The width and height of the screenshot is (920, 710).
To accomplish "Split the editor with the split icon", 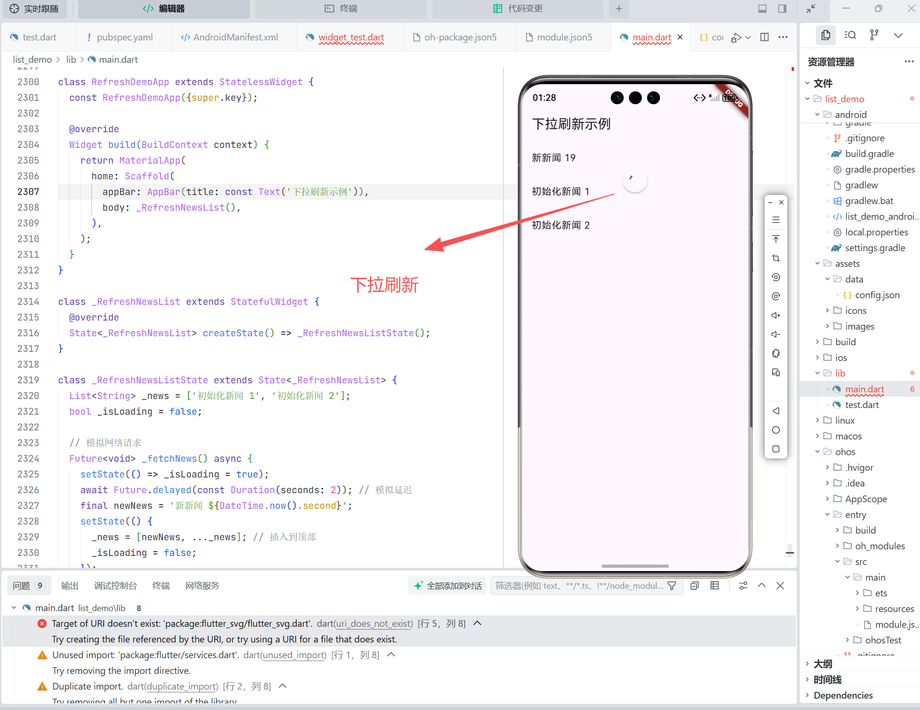I will (x=765, y=37).
